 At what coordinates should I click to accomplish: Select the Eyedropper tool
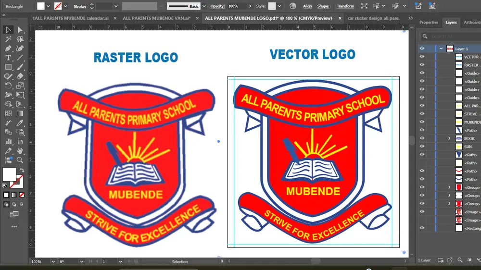(20, 123)
